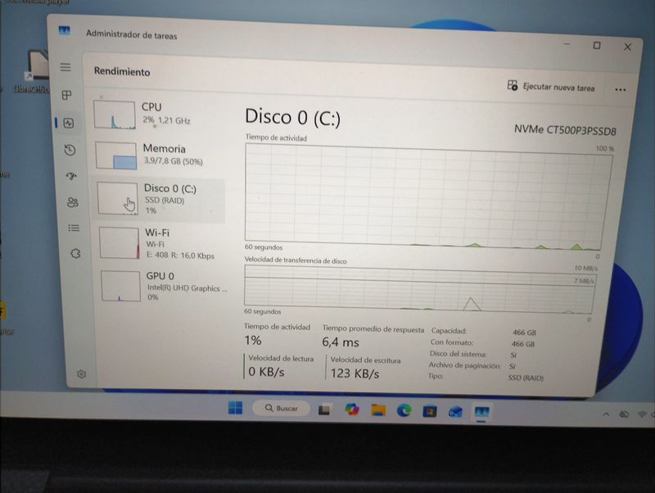Select the CPU performance entry
Image resolution: width=655 pixels, height=493 pixels.
159,114
